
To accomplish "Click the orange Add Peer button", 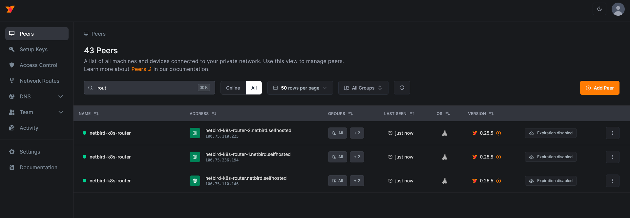I will pos(599,88).
